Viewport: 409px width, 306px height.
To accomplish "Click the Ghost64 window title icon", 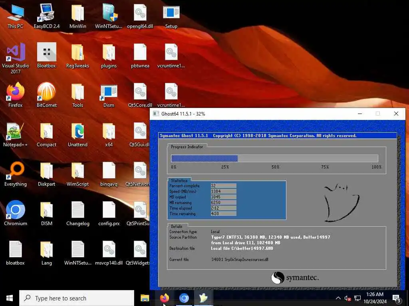I will pos(156,114).
